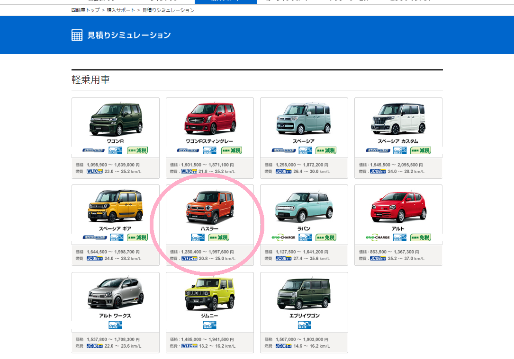Screen dimensions: 514x359
Task: Click the Hybrid badge under ワゴンR
Action: point(93,150)
